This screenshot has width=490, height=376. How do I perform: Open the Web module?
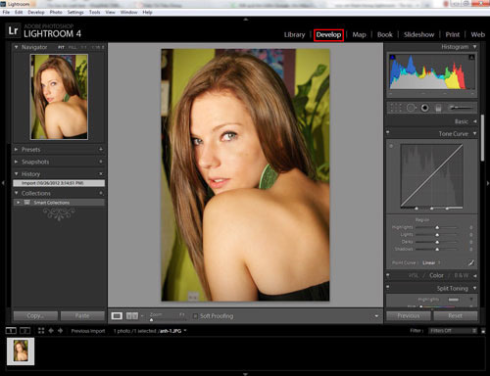pyautogui.click(x=477, y=34)
